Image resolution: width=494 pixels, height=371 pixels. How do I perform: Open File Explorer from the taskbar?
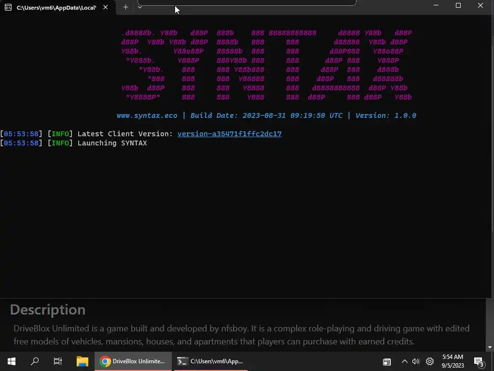(82, 361)
